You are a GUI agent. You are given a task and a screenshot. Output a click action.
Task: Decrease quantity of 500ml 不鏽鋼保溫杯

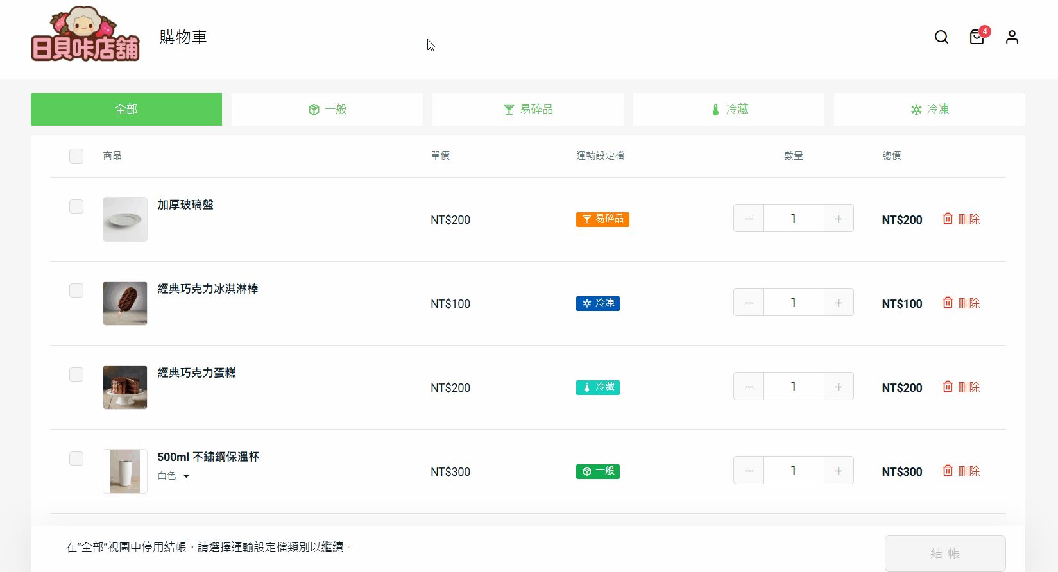[x=748, y=471]
